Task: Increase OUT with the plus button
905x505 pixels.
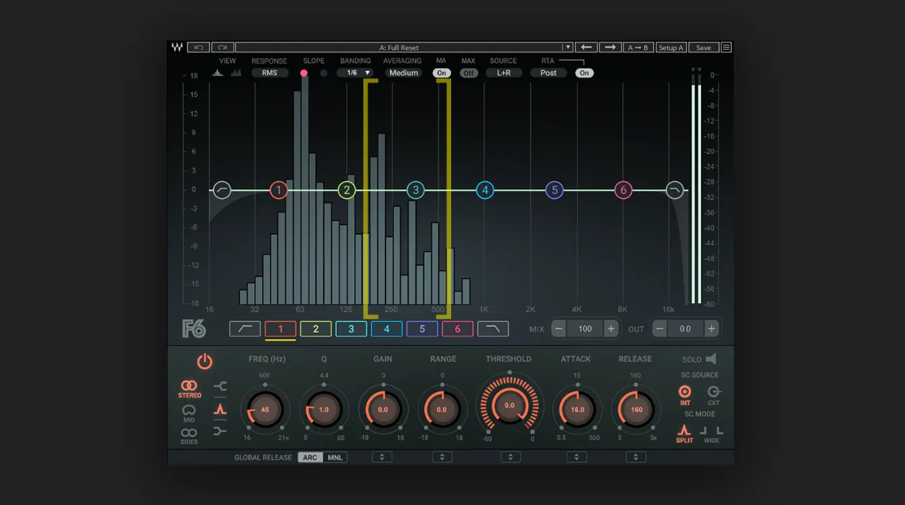Action: point(711,329)
